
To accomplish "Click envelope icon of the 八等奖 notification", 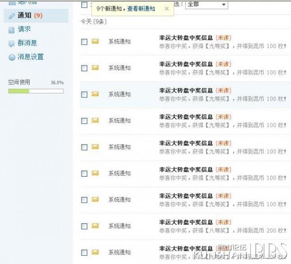I will click(95, 226).
